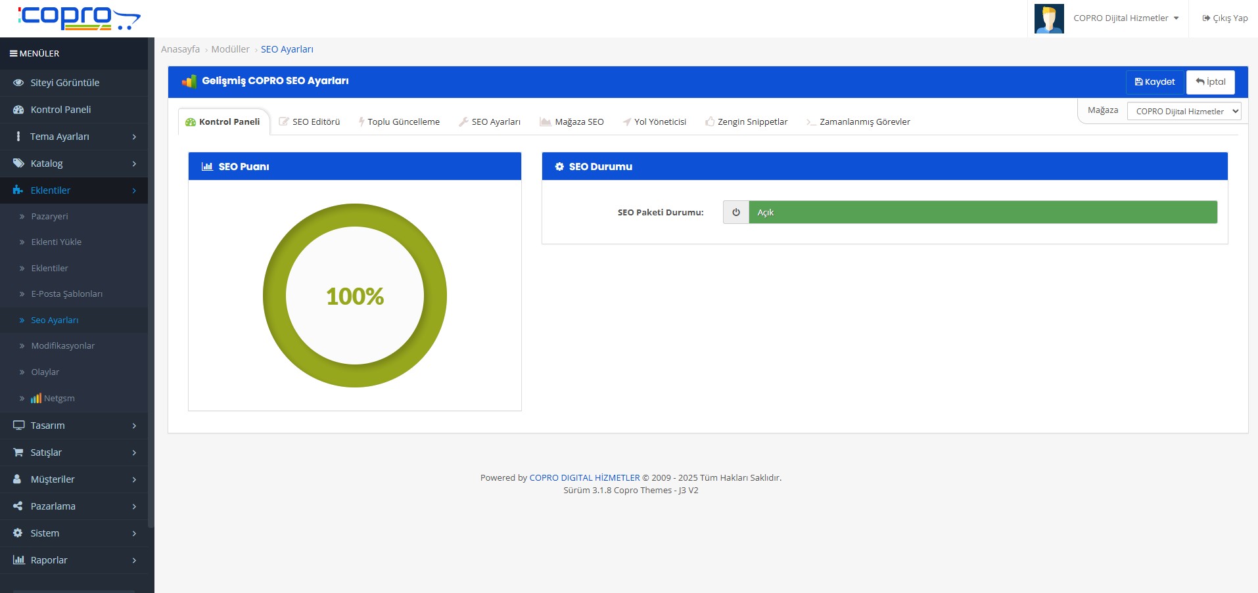
Task: Click the Kontrol Paneli dashboard icon in sidebar
Action: click(18, 110)
